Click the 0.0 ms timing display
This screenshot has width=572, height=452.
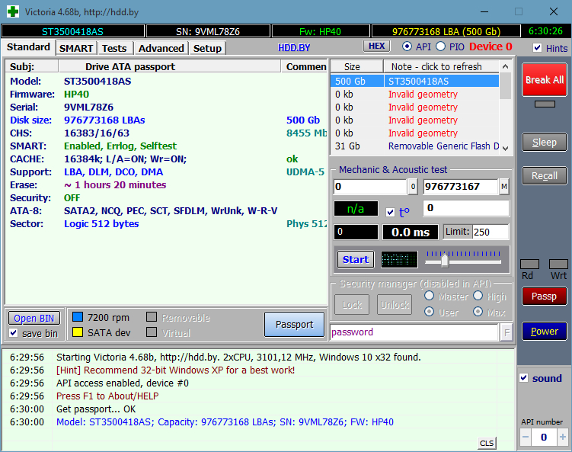click(x=410, y=232)
